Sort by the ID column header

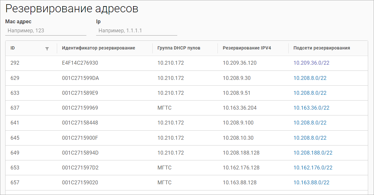tap(13, 48)
